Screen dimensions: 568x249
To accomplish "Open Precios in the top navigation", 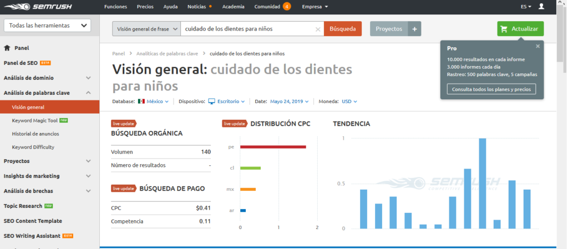I will (146, 7).
